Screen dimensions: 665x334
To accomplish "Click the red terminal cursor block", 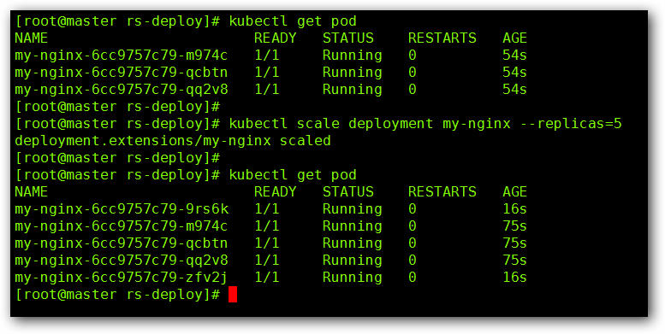I will [233, 294].
